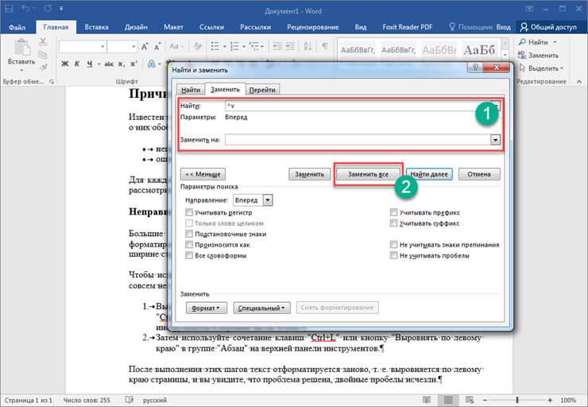Enable 'Учитывать суффикс' checkbox
The width and height of the screenshot is (588, 407).
coord(393,223)
